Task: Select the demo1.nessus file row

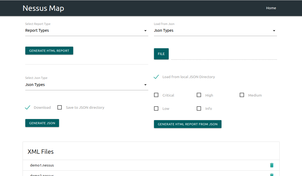Action: click(x=151, y=165)
